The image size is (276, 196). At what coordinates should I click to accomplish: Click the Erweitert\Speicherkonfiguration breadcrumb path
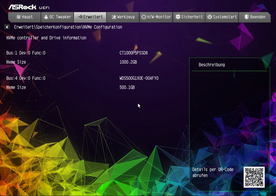tap(48, 27)
